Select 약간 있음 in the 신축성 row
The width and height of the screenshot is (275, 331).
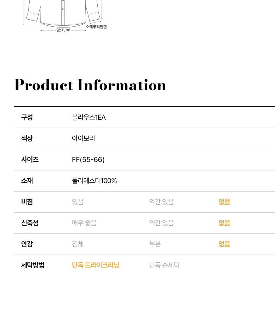(161, 223)
